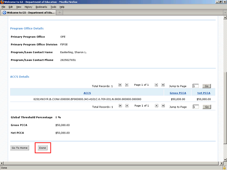227x170 pixels.
Task: Click top Total Records: 1 text
Action: pyautogui.click(x=102, y=86)
